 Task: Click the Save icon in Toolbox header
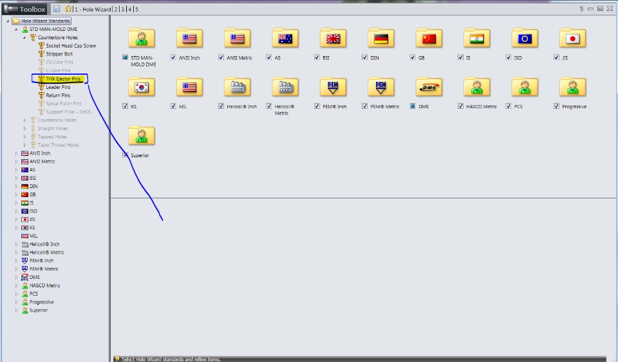[x=57, y=8]
